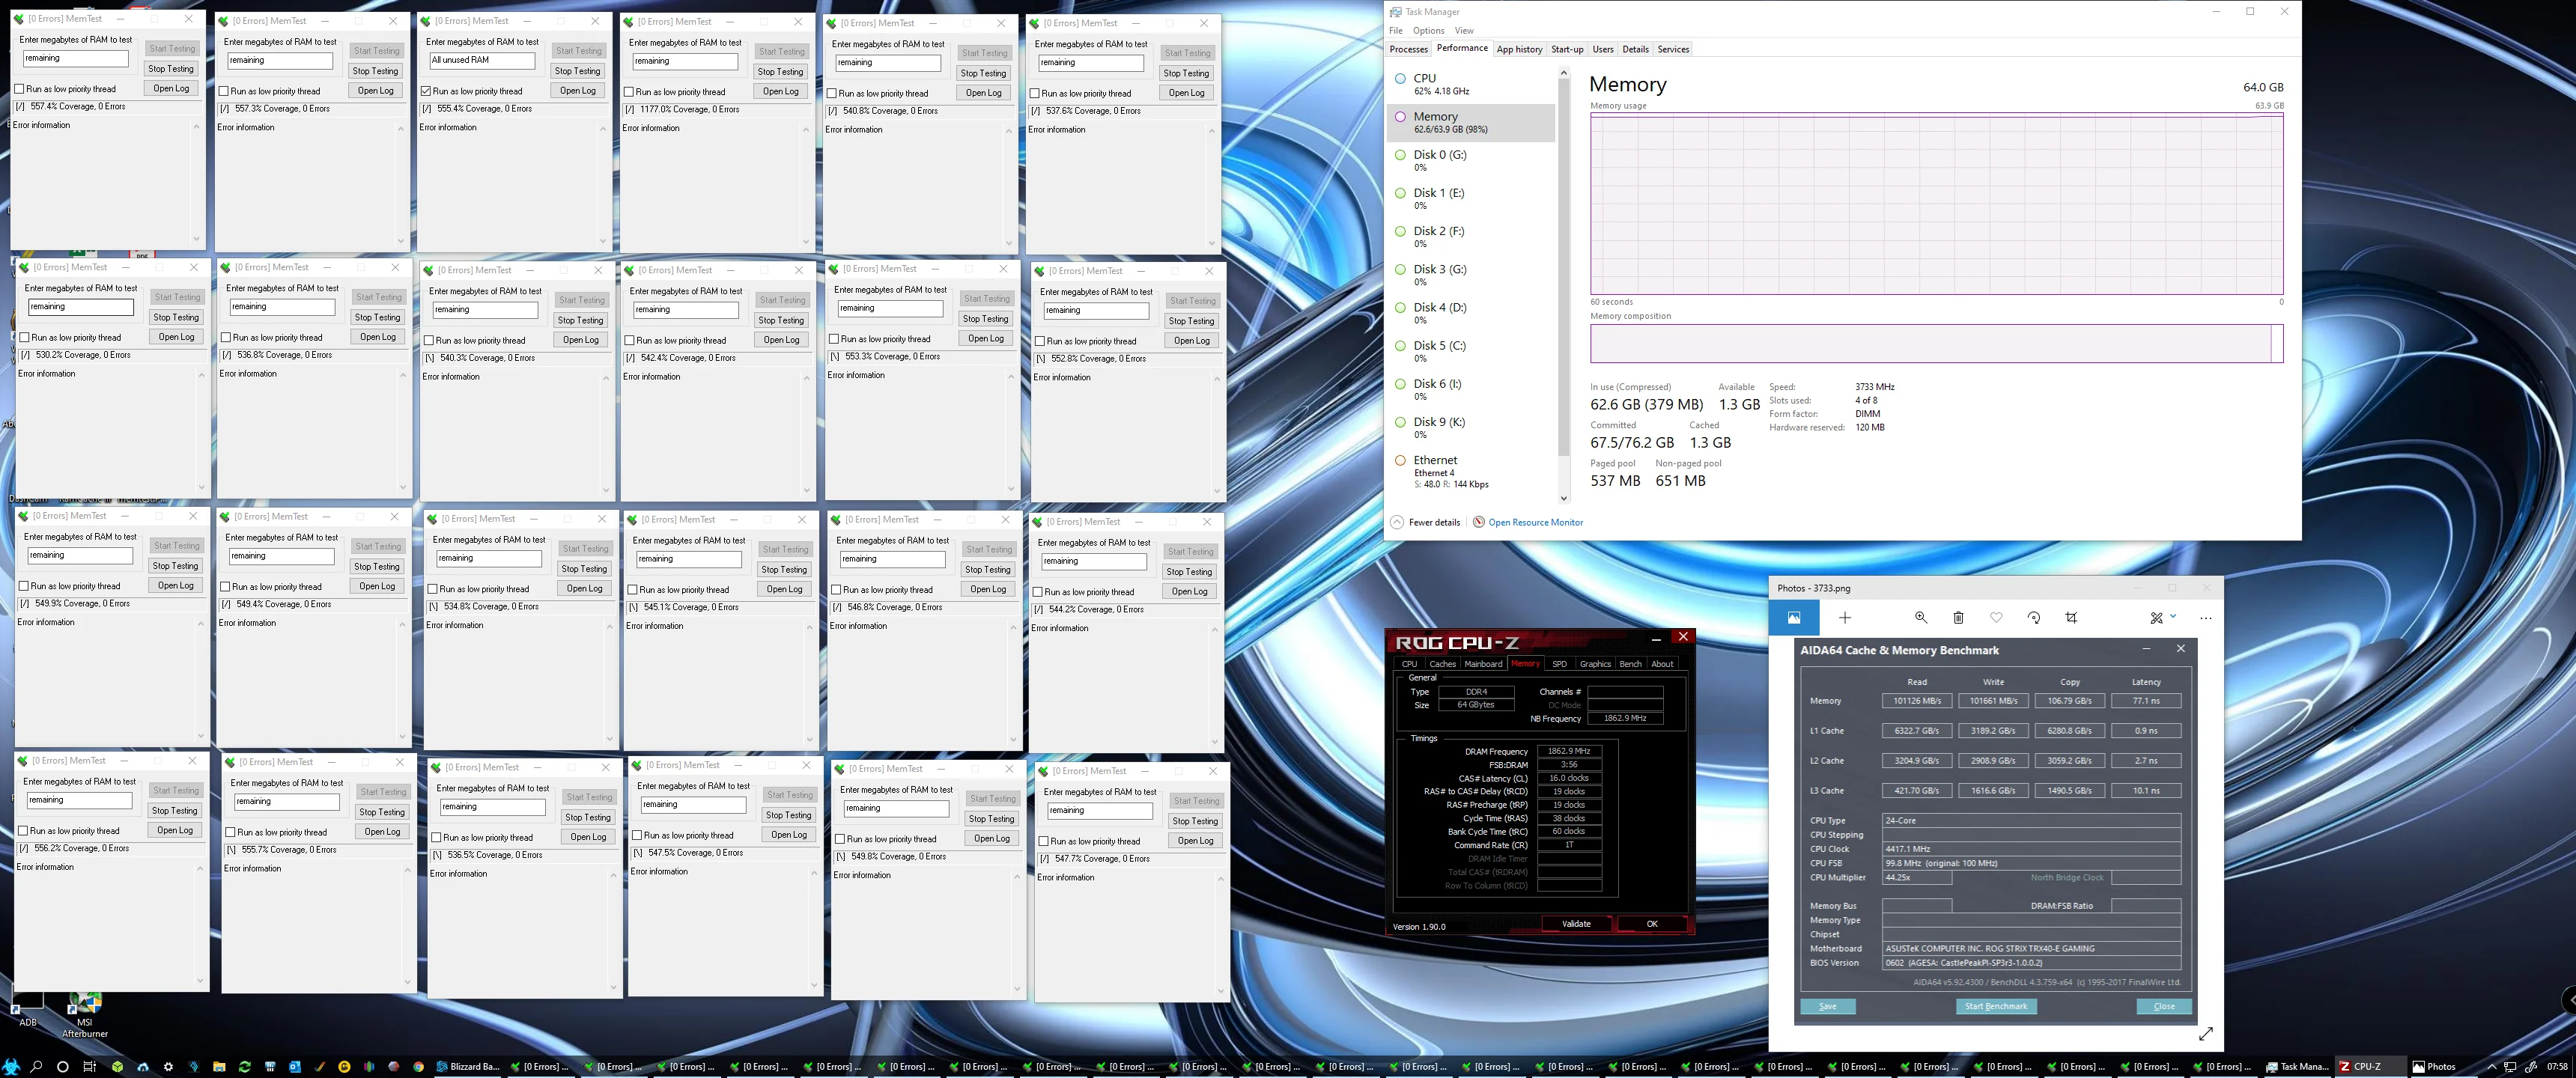Open the network tray icon

[x=2511, y=1067]
